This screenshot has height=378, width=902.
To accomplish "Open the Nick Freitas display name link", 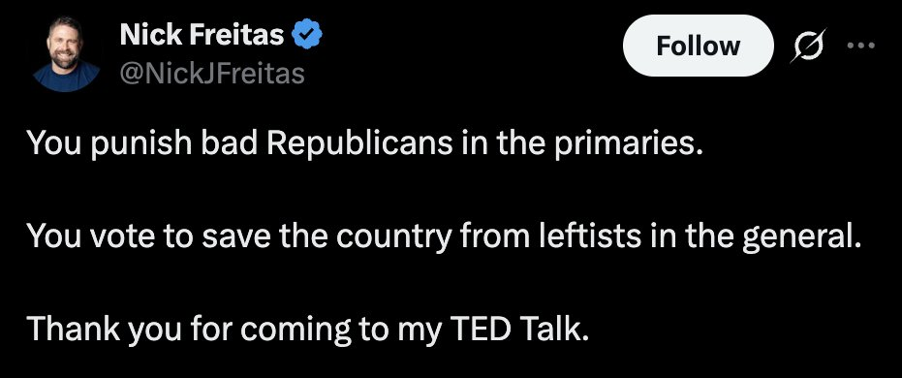I will click(x=202, y=36).
